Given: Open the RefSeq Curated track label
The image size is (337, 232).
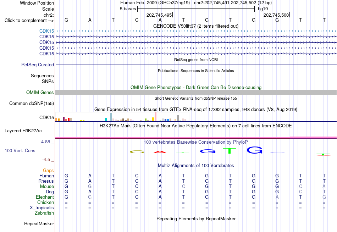Looking at the screenshot, I should click(x=37, y=65).
